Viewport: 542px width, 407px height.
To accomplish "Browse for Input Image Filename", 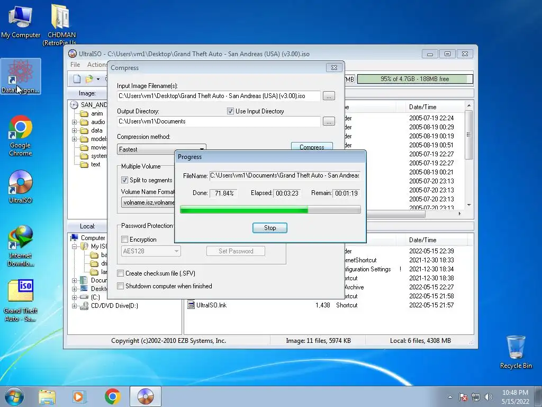I will point(329,96).
